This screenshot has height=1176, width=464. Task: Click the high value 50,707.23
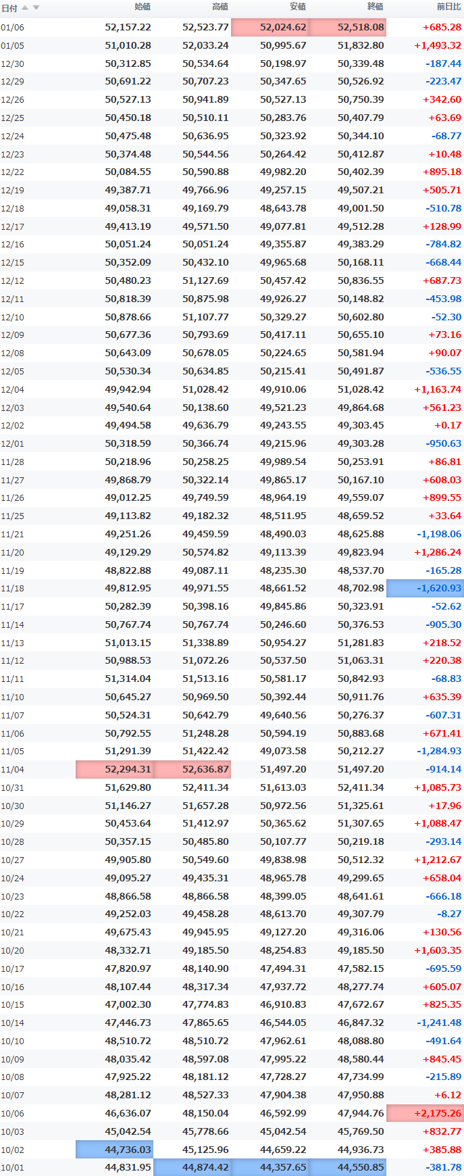click(x=205, y=82)
